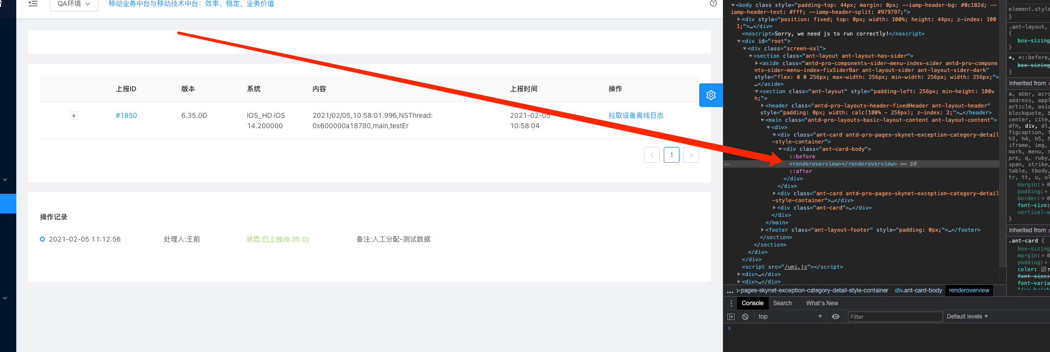Screen dimensions: 1050x352
Task: Expand the fixed-position div under body
Action: click(739, 20)
